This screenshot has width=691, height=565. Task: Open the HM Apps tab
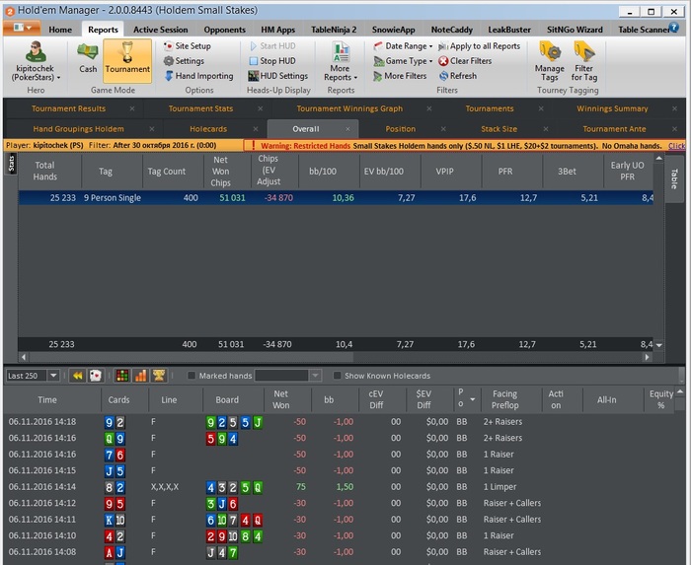[x=277, y=30]
